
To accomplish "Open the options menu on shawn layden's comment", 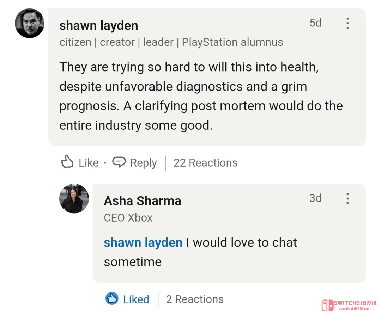I will pos(347,23).
